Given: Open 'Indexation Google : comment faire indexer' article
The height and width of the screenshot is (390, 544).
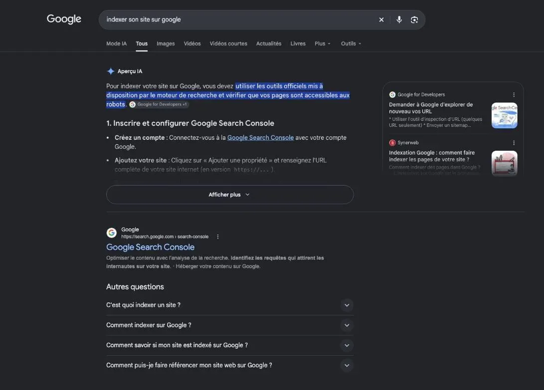Looking at the screenshot, I should (432, 156).
